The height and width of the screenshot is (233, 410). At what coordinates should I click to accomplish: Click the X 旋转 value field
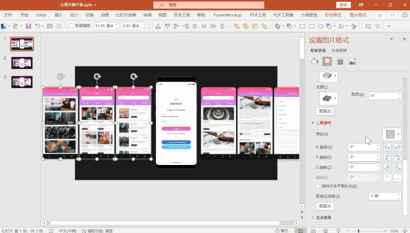(x=364, y=147)
